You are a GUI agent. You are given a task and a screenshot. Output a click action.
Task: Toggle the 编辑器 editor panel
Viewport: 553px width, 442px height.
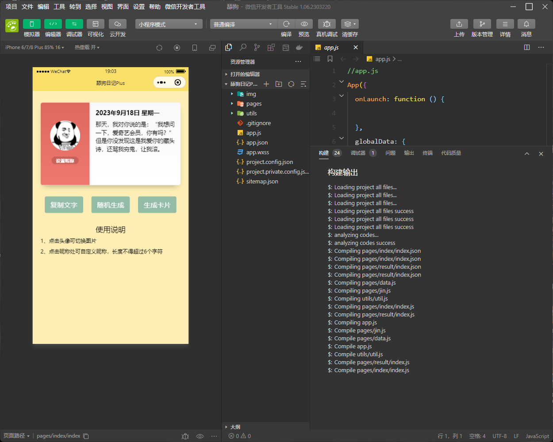pyautogui.click(x=53, y=24)
